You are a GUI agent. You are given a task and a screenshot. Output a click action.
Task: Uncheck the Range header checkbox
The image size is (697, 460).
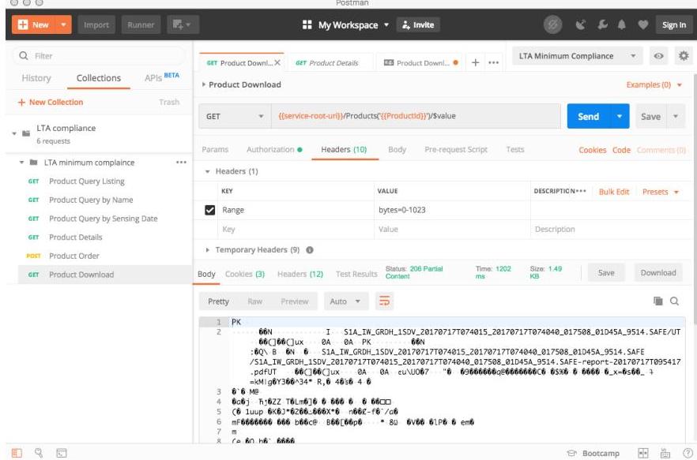[x=210, y=210]
